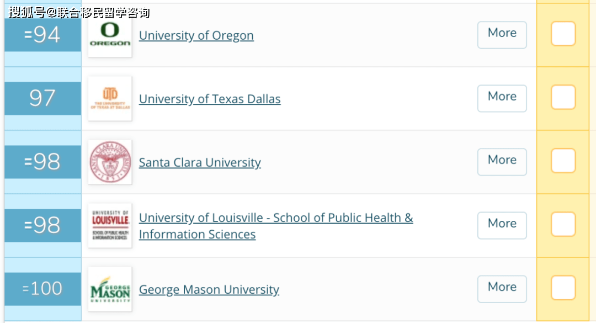Select Santa Clara University's compare checkbox
The image size is (596, 323).
pyautogui.click(x=563, y=161)
